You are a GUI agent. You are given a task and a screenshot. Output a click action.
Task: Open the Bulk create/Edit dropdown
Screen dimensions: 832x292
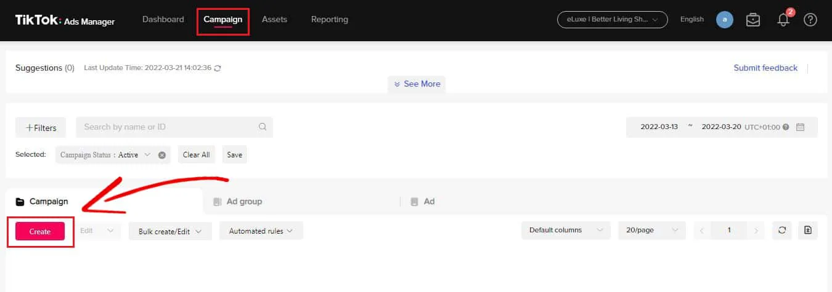tap(170, 231)
